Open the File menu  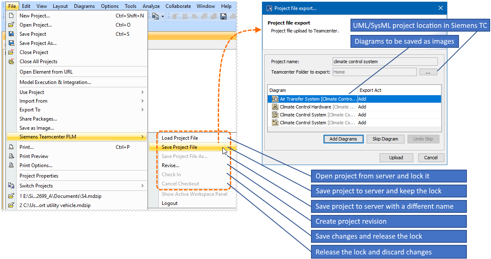[12, 6]
